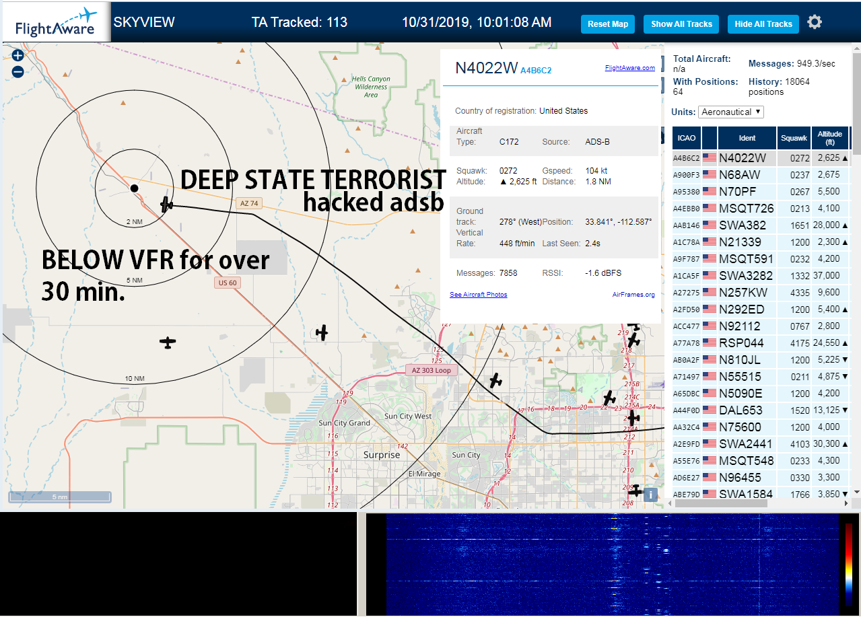Click squawk value 4175 in table

click(x=800, y=343)
